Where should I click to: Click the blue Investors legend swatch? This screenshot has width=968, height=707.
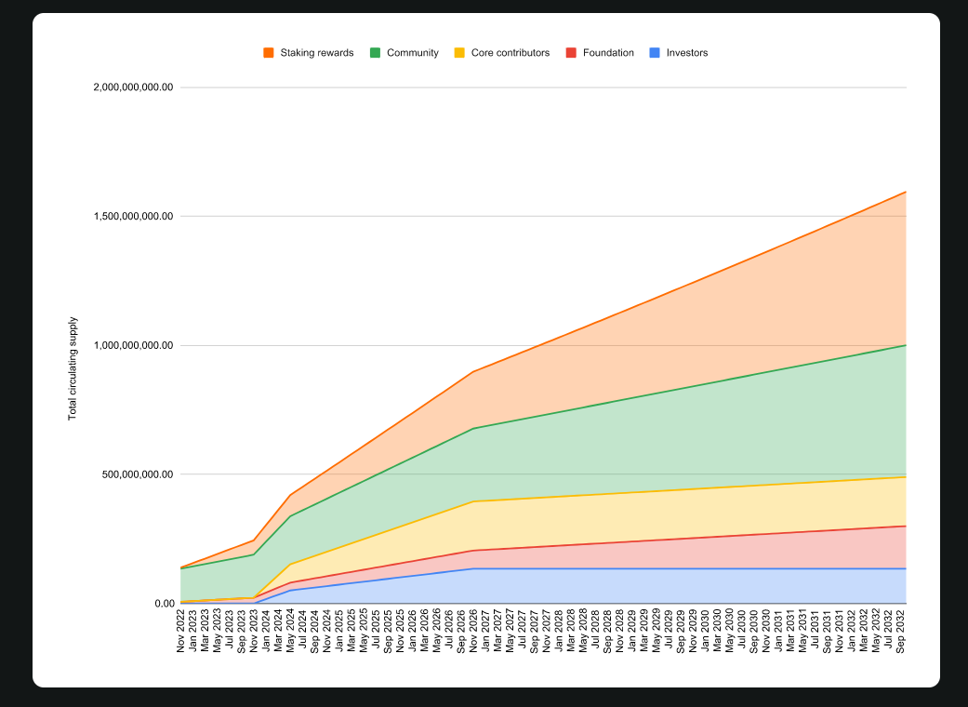[655, 53]
